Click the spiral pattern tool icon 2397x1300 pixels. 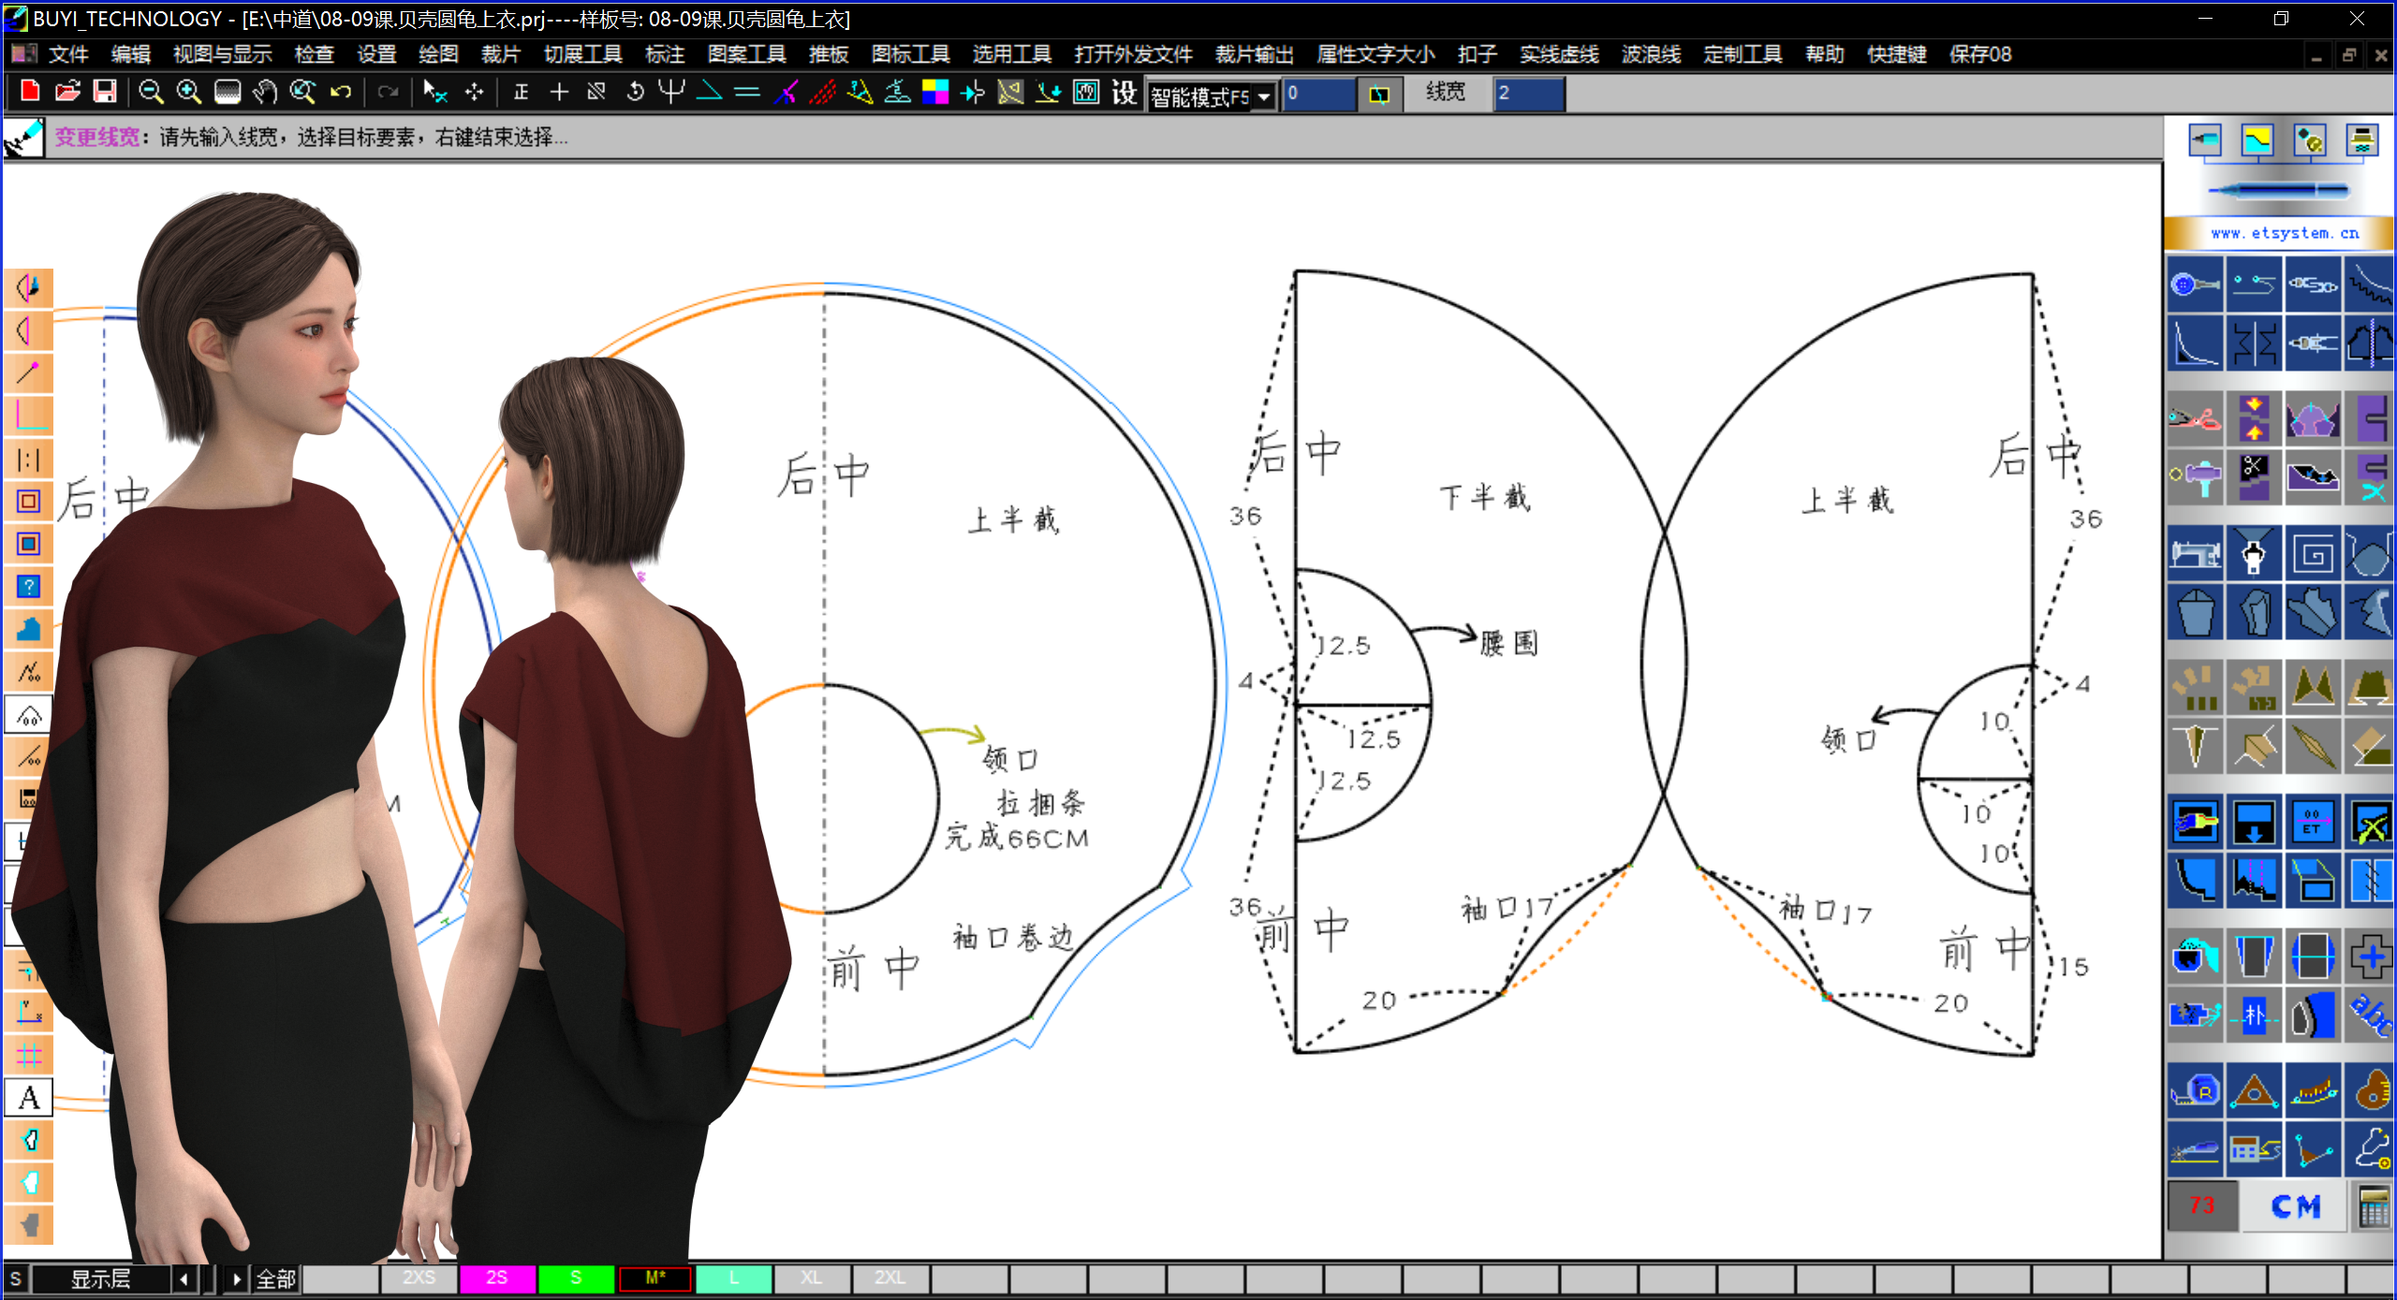[x=2313, y=554]
